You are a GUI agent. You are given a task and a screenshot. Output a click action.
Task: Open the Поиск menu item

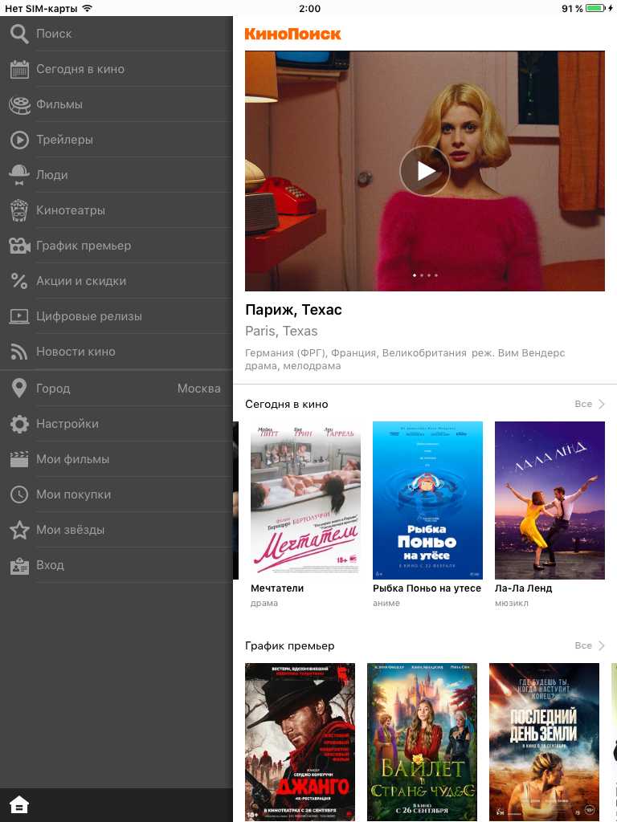tap(116, 34)
